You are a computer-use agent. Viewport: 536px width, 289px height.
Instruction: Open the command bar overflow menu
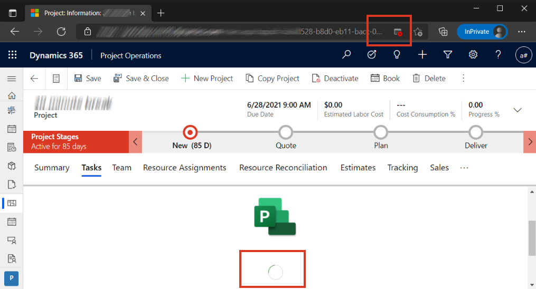[463, 79]
